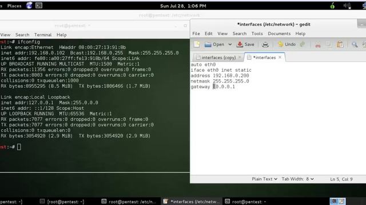366x205 pixels.
Task: Open the Places menu in top panel
Action: [x=14, y=6]
